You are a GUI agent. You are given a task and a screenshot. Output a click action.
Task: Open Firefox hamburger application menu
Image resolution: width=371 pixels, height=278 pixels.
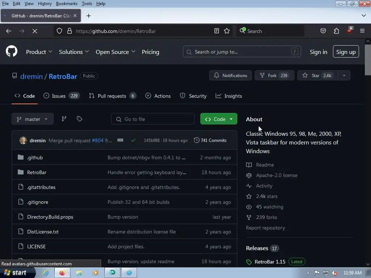[x=362, y=31]
